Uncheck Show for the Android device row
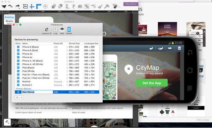 coord(18,81)
